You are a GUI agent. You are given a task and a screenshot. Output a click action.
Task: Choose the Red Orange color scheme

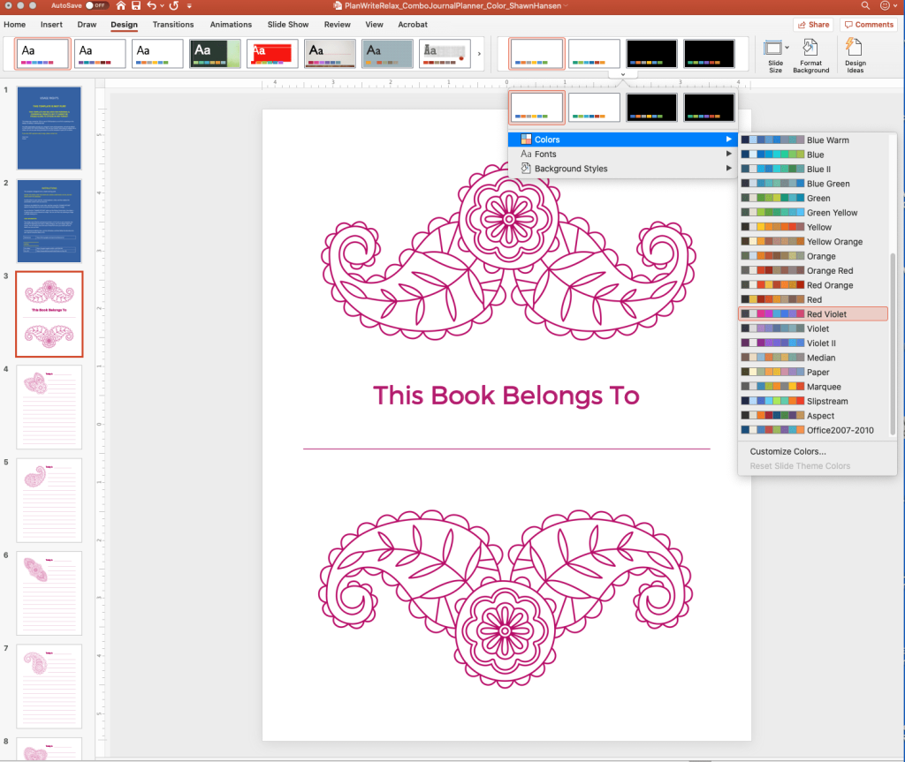[813, 285]
